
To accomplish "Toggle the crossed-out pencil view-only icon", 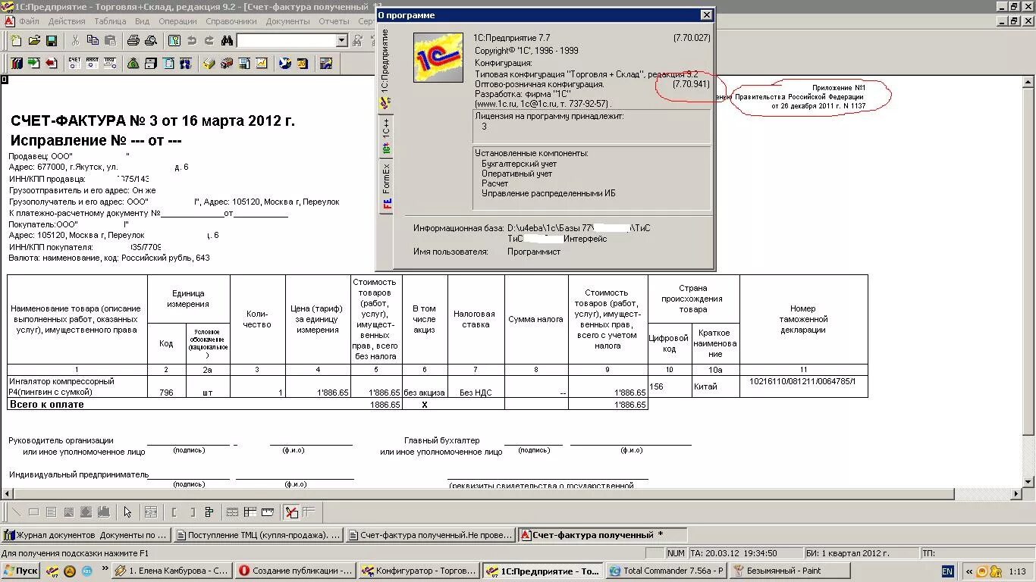I will click(x=292, y=512).
